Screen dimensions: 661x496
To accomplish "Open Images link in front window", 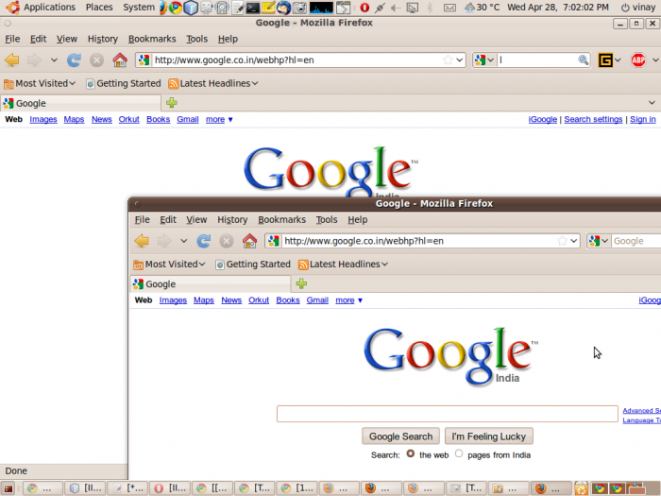I will [x=173, y=300].
